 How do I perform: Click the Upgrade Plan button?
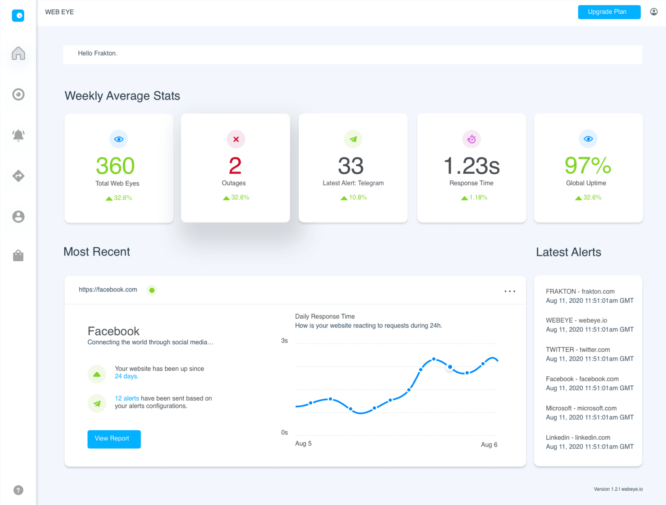(609, 12)
